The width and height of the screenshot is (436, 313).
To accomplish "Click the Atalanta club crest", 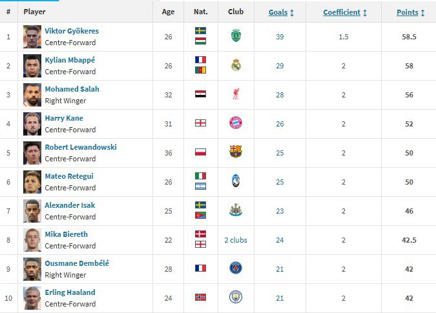I will 236,181.
